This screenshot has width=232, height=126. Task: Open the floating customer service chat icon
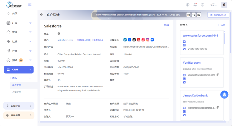point(224,95)
